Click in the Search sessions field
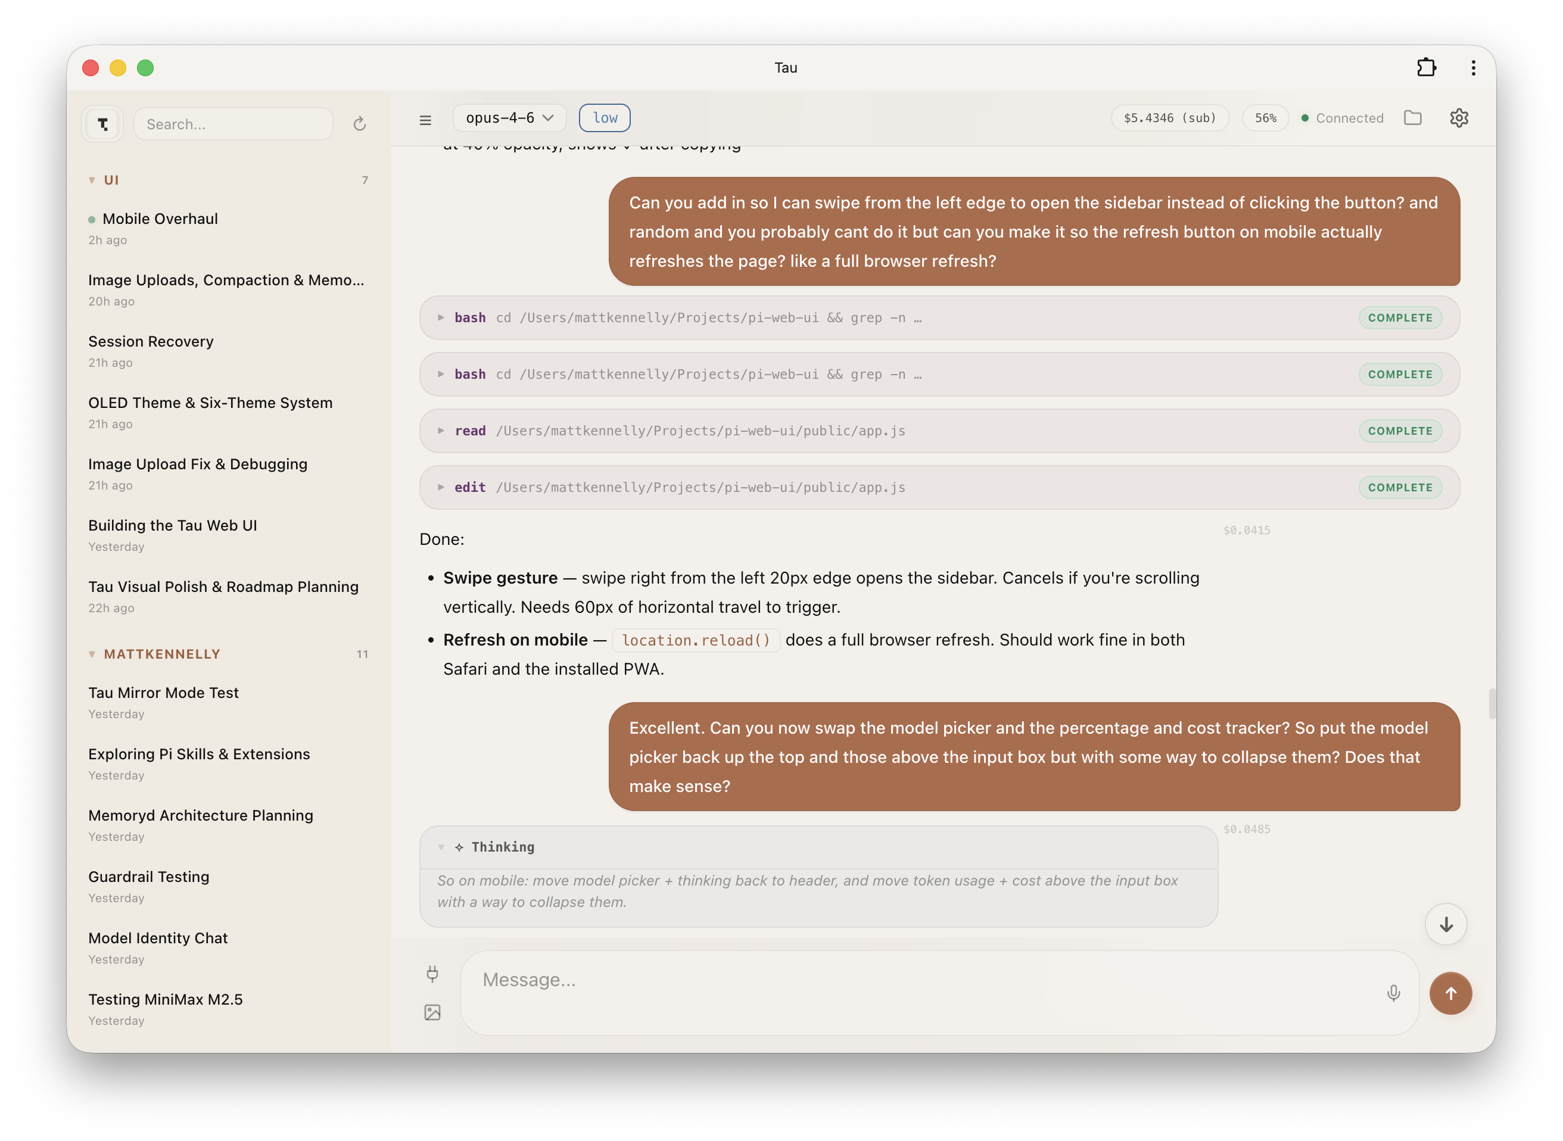Screen dimensions: 1563x1141 pyautogui.click(x=233, y=124)
